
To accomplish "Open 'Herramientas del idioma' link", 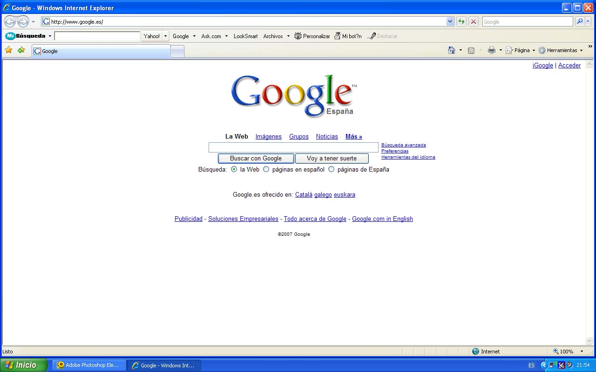I will pyautogui.click(x=408, y=157).
